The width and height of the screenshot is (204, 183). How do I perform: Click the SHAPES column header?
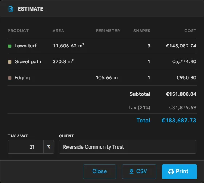click(x=142, y=31)
